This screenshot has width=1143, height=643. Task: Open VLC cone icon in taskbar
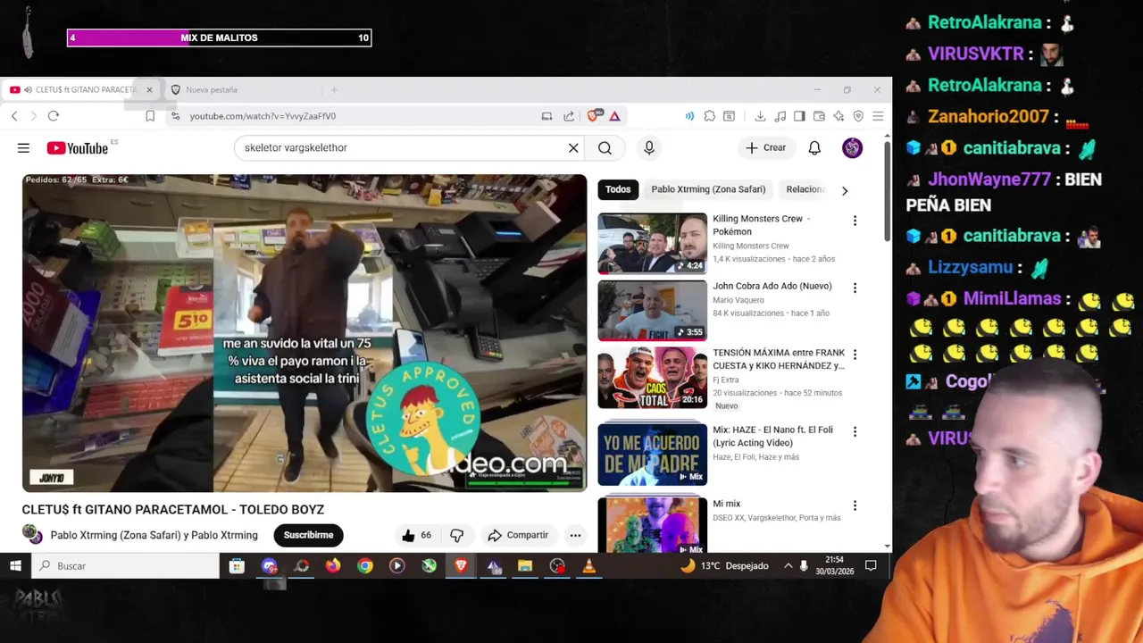coord(589,565)
